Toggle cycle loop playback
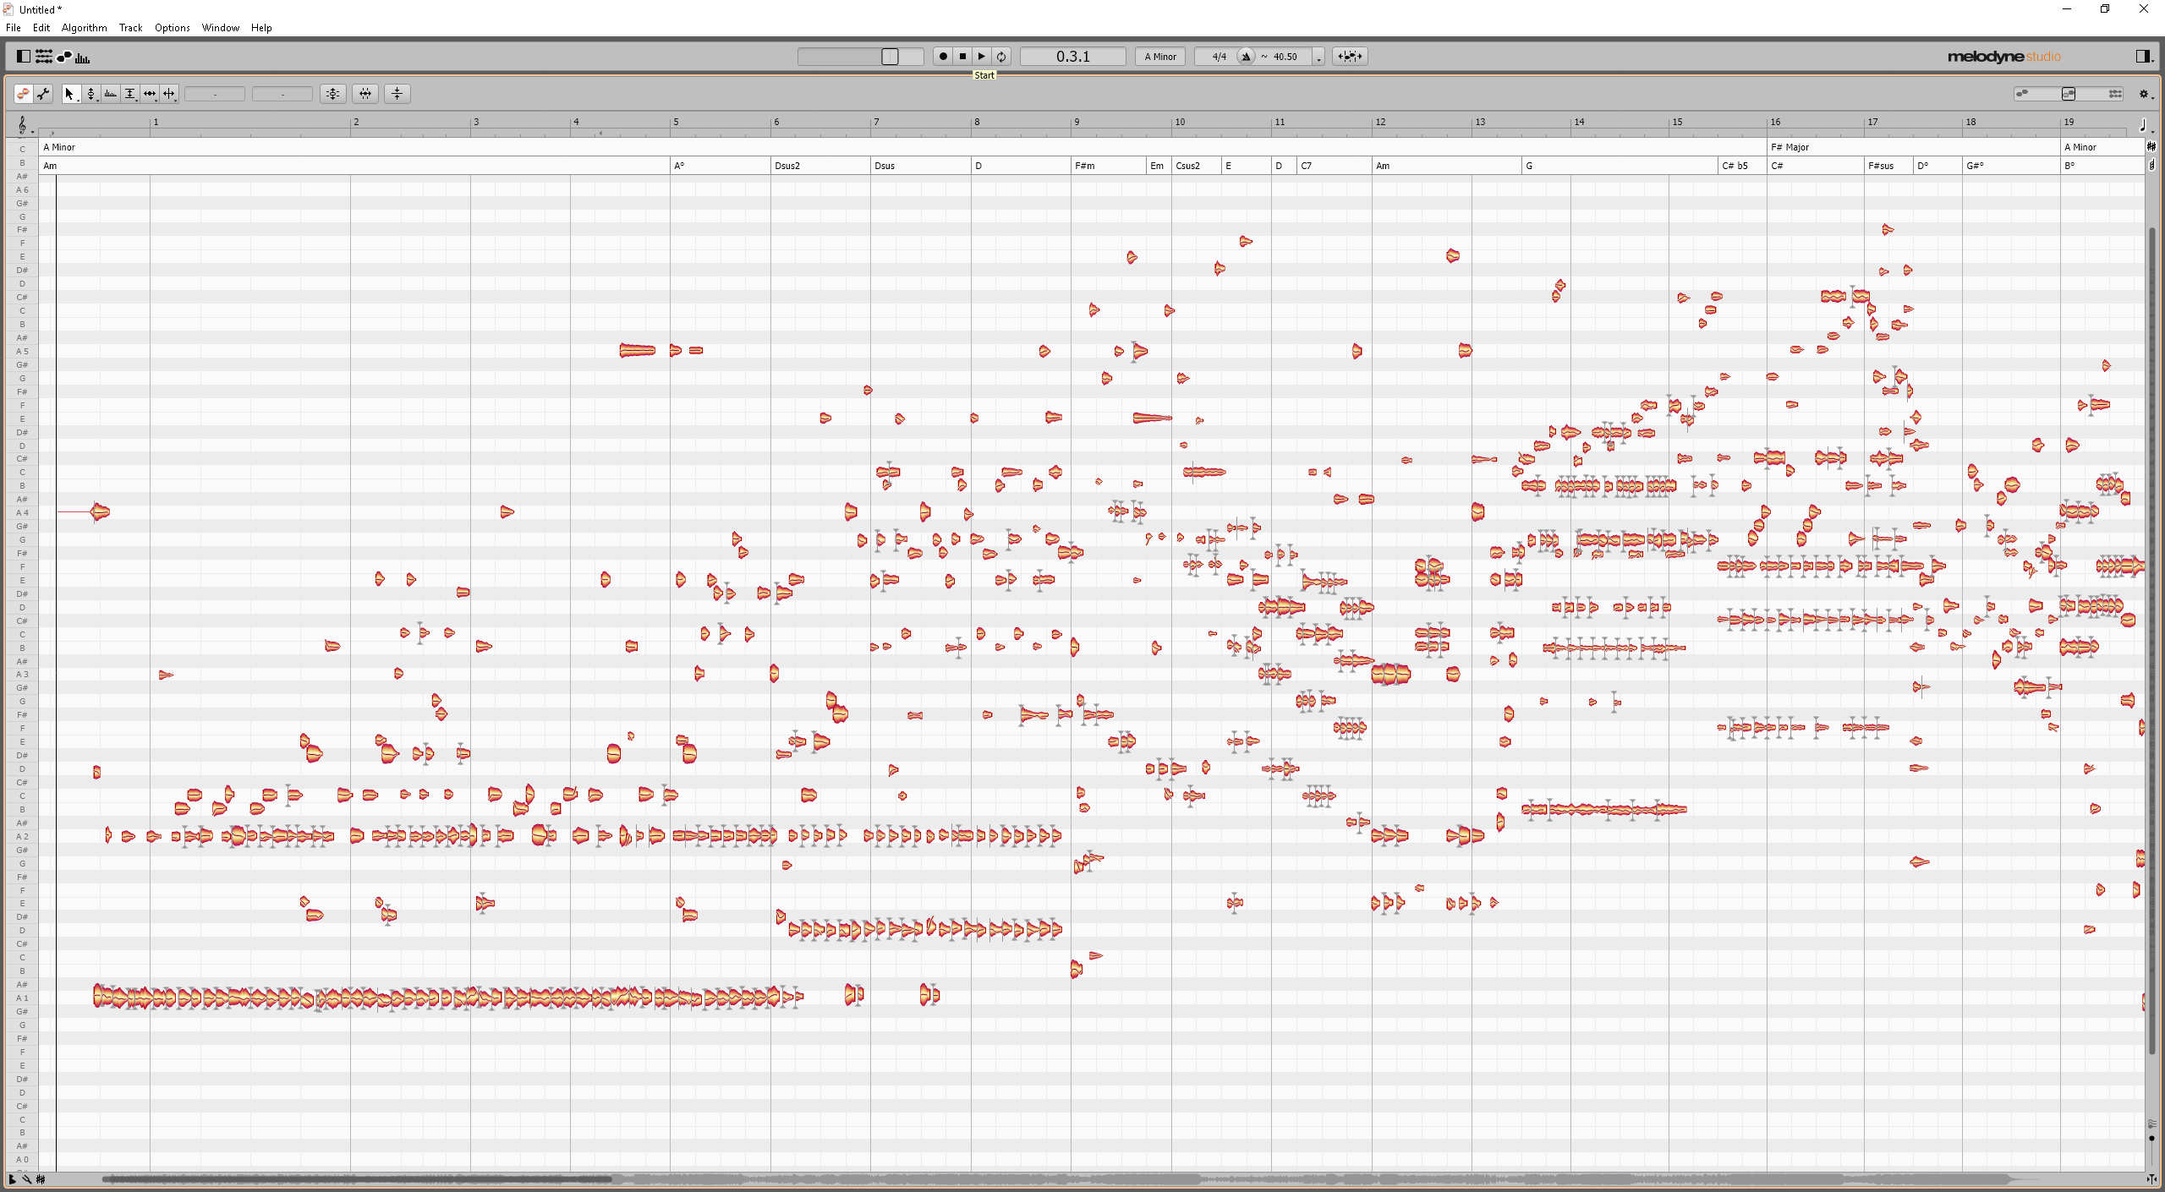2165x1192 pixels. click(1001, 57)
